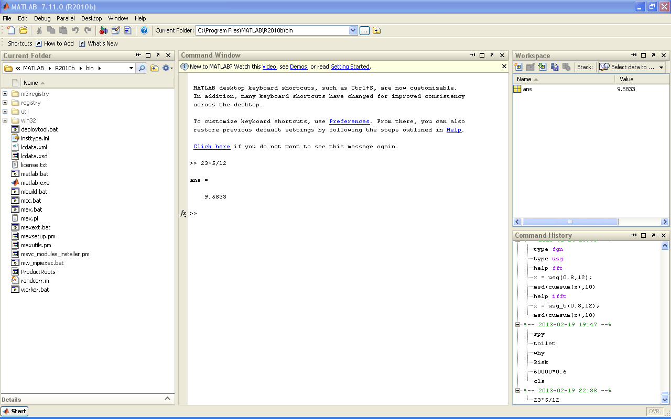Close the New to MATLAB info bar
Viewport: 671px width, 419px height.
[x=504, y=67]
